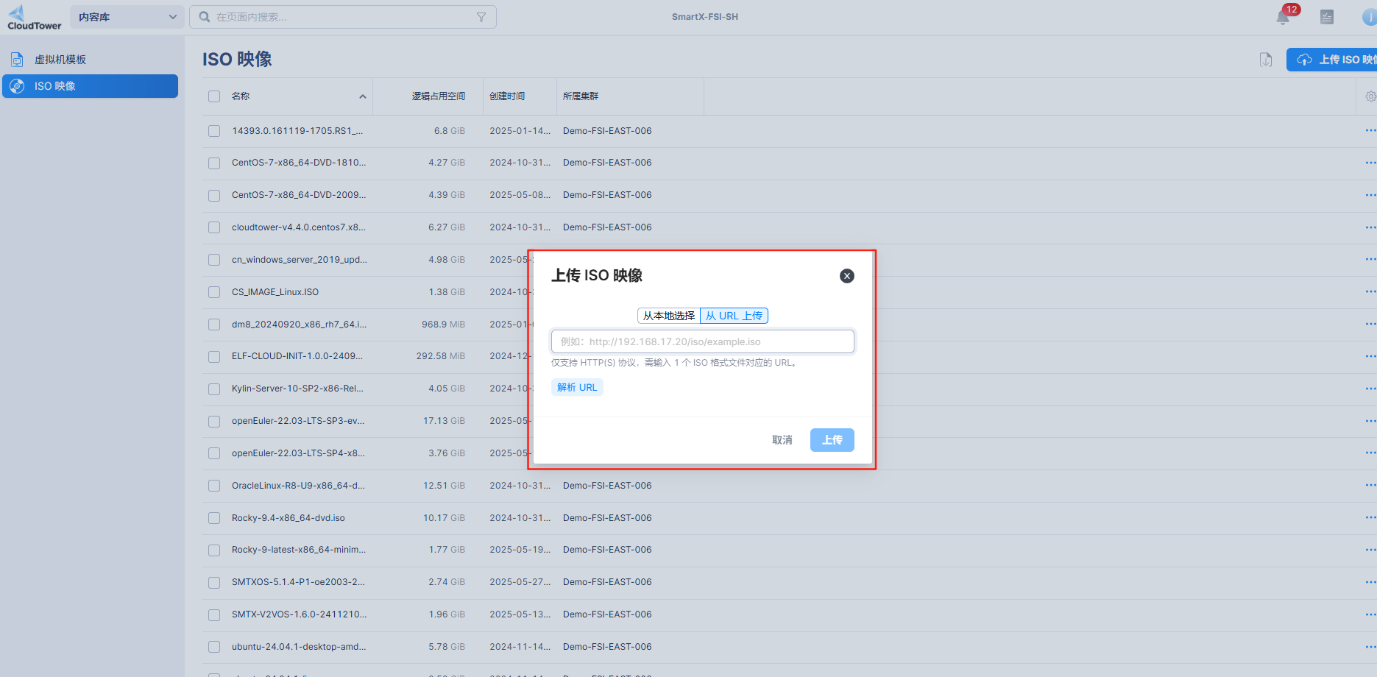Sort by 名称 column arrow
Image resolution: width=1377 pixels, height=677 pixels.
[362, 96]
